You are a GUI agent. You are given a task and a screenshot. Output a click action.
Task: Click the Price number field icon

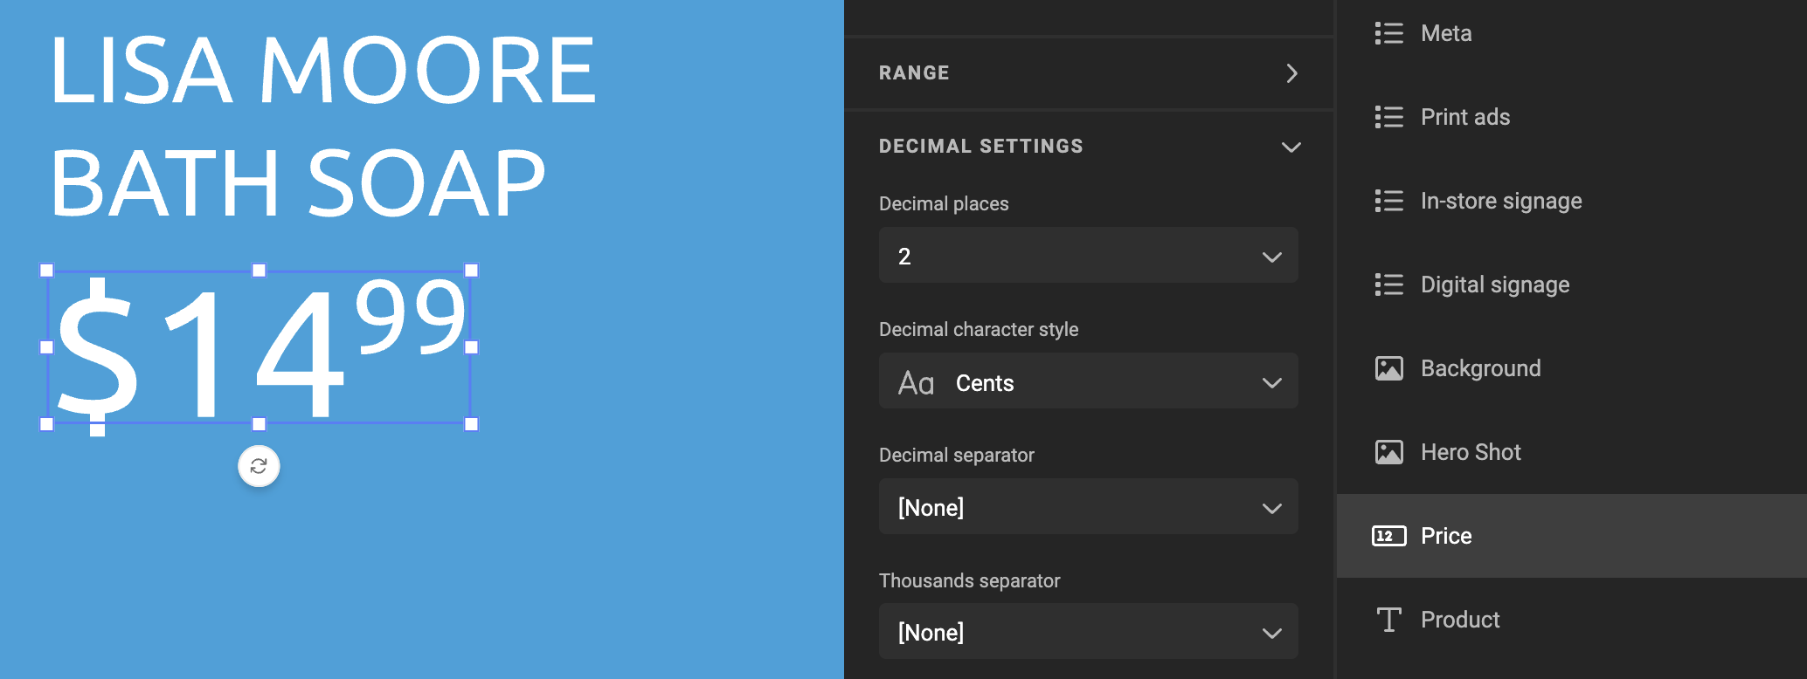tap(1388, 536)
